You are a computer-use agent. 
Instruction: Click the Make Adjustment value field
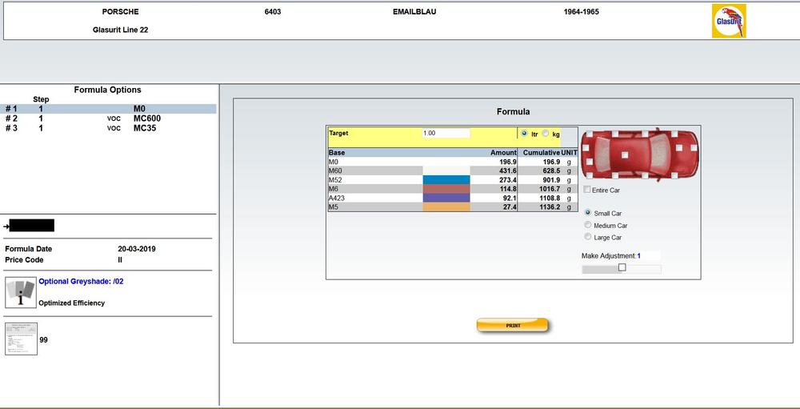(x=649, y=256)
